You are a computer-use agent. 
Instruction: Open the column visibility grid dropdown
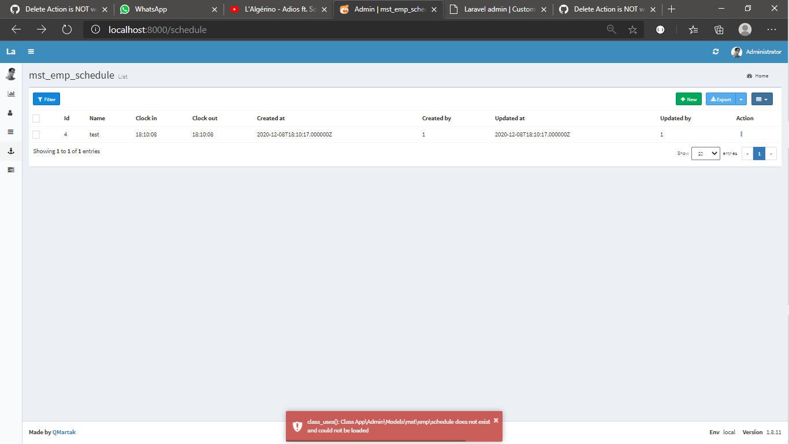pyautogui.click(x=762, y=99)
